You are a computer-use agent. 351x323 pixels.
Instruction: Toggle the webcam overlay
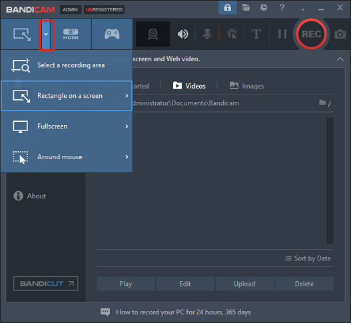(x=153, y=34)
